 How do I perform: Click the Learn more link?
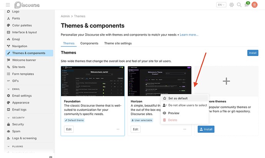[x=189, y=35]
